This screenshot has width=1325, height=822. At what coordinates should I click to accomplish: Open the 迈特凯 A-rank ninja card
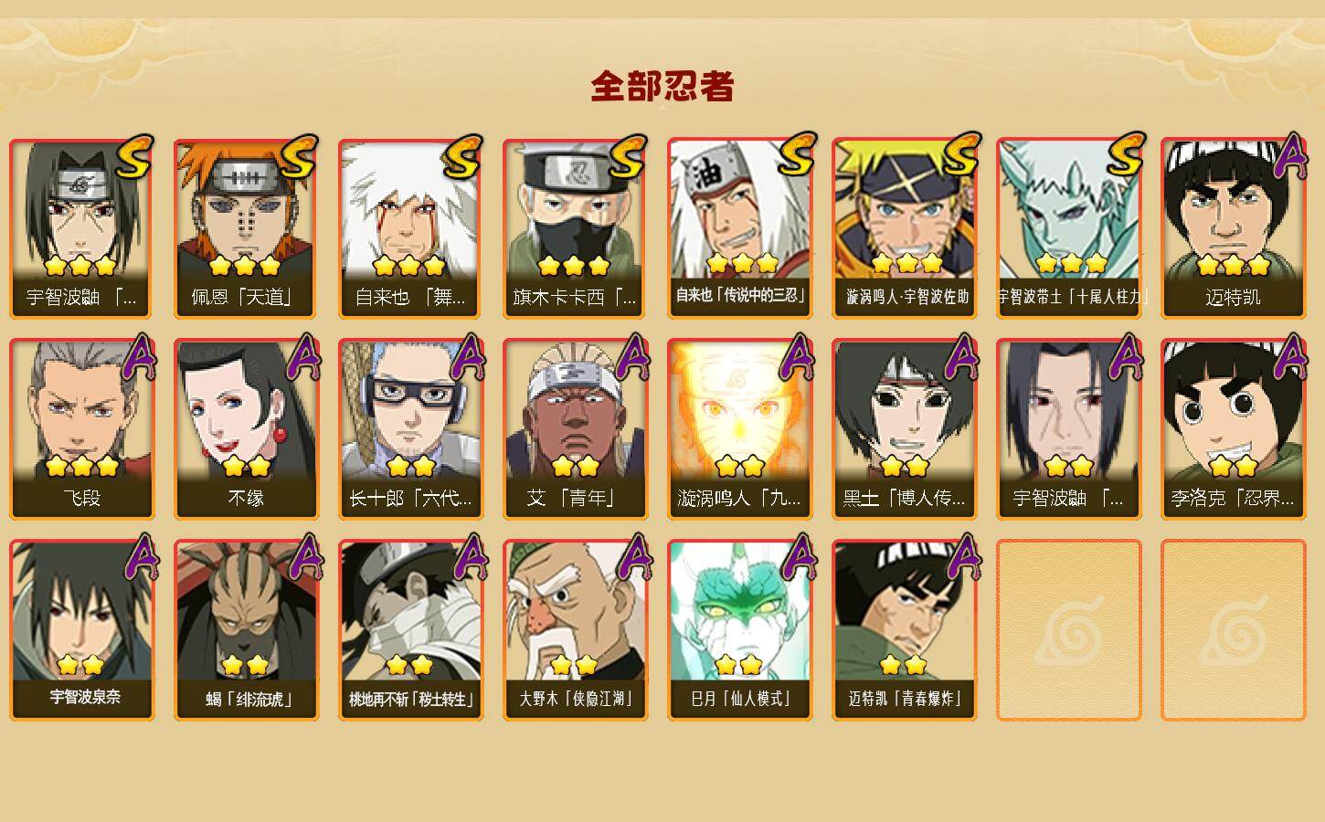point(1233,228)
